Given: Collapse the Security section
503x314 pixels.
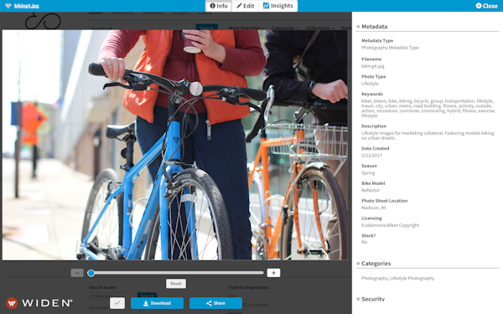Looking at the screenshot, I should click(358, 299).
